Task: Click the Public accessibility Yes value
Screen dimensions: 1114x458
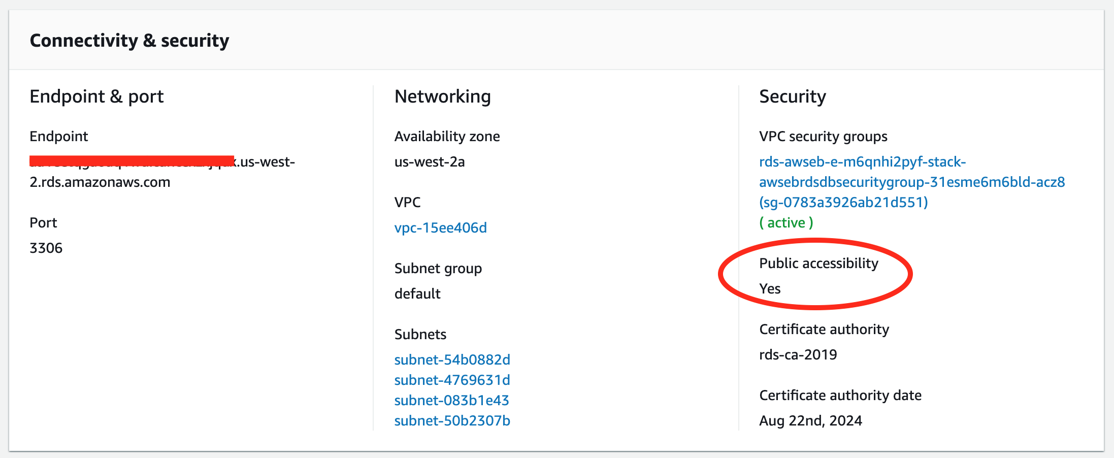Action: 770,288
